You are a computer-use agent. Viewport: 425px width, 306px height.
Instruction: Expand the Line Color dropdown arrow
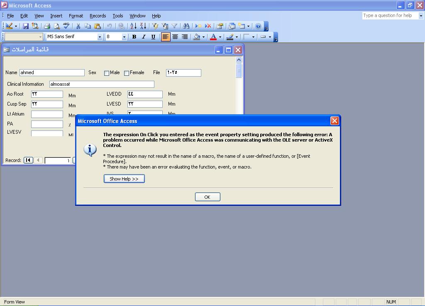tap(237, 37)
